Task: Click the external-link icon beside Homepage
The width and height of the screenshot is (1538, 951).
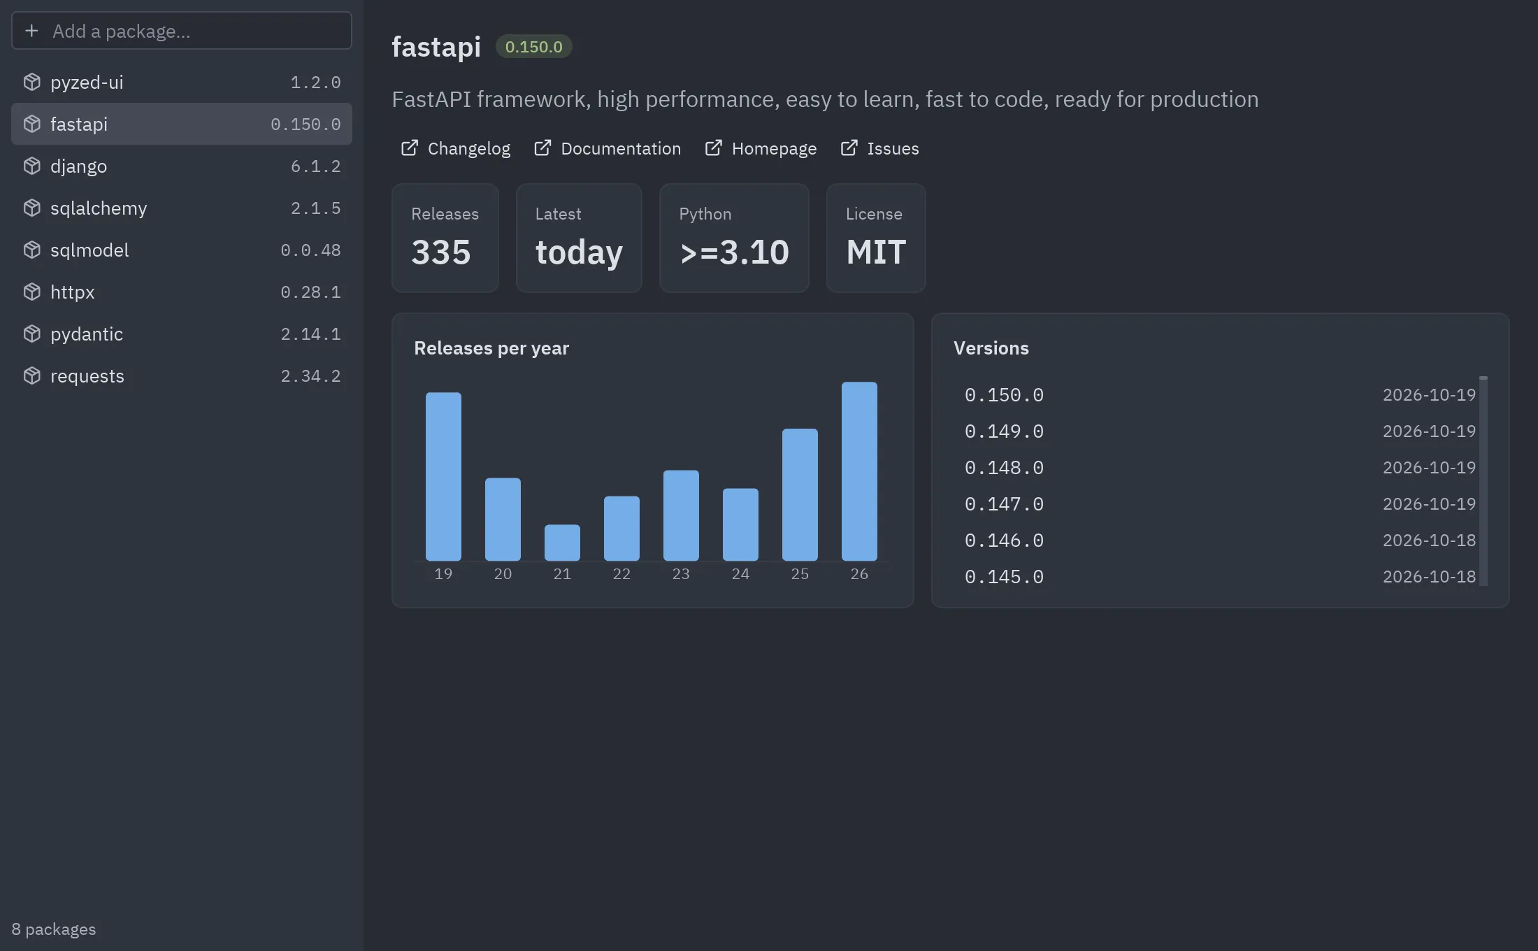Action: [714, 148]
